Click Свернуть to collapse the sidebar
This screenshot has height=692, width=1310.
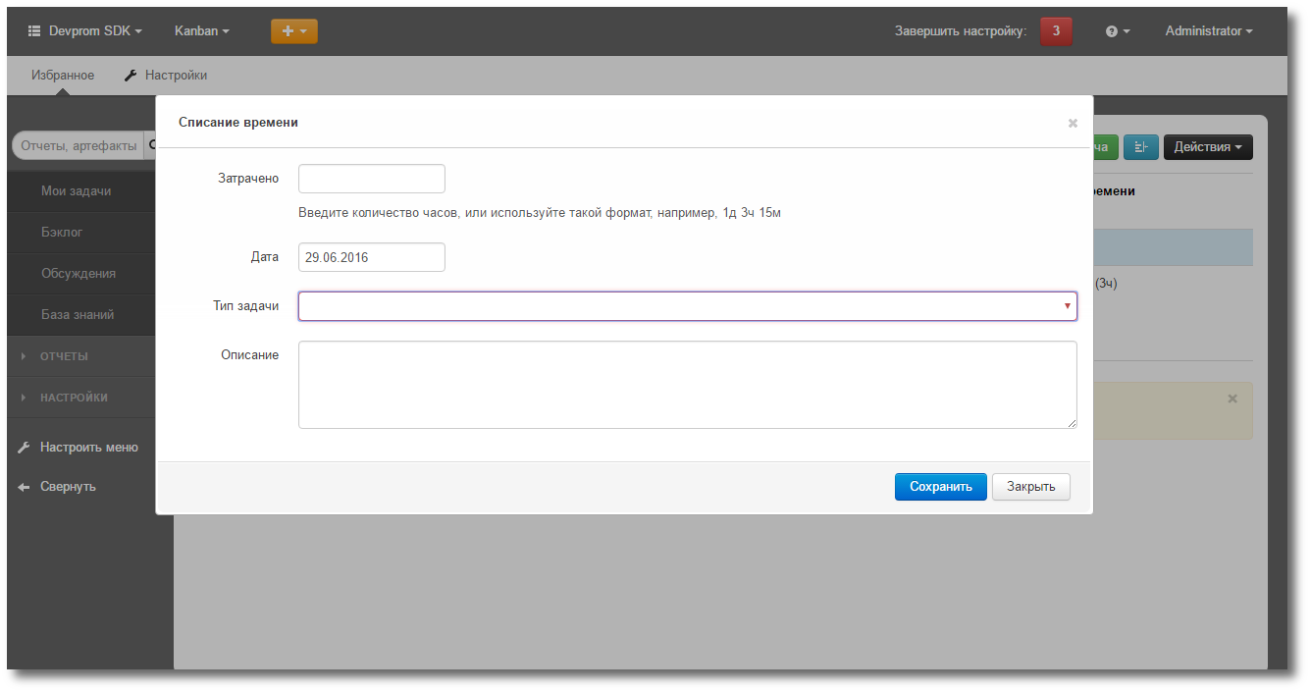(68, 487)
